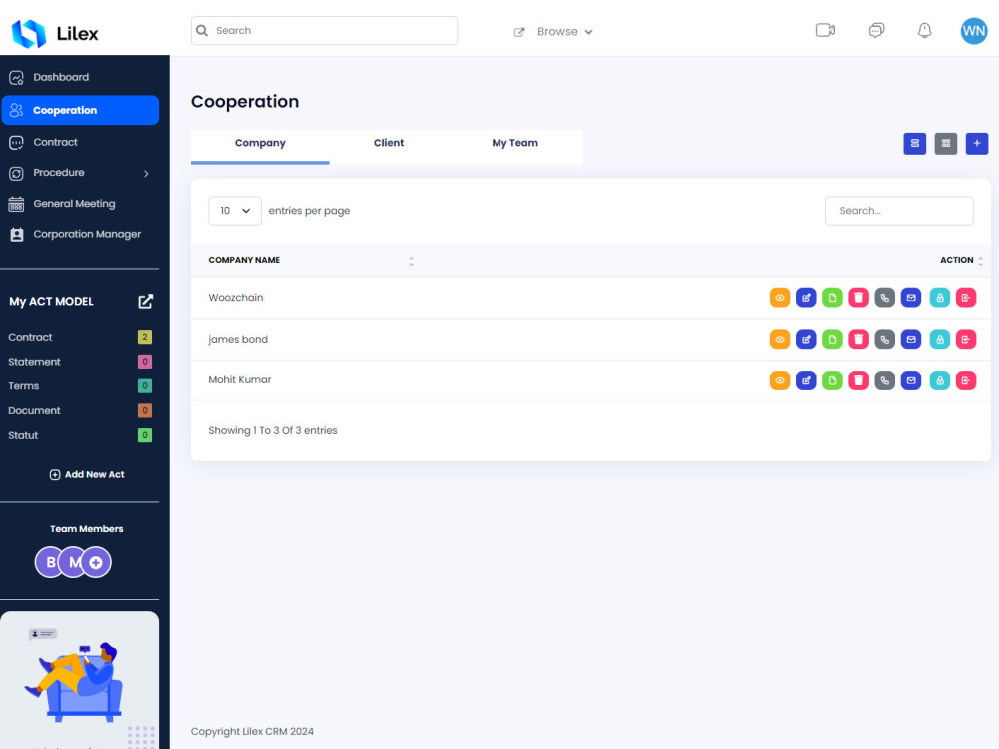The height and width of the screenshot is (749, 999).
Task: Open Woozchain green document icon
Action: [x=832, y=298]
